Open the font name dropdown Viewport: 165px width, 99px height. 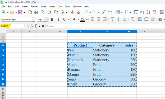(x=33, y=20)
